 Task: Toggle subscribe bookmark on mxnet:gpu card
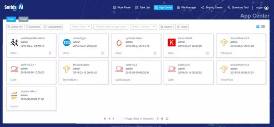click(103, 53)
